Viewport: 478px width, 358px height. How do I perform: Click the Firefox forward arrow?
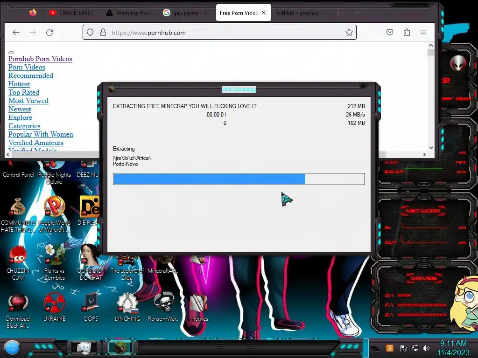tap(33, 32)
